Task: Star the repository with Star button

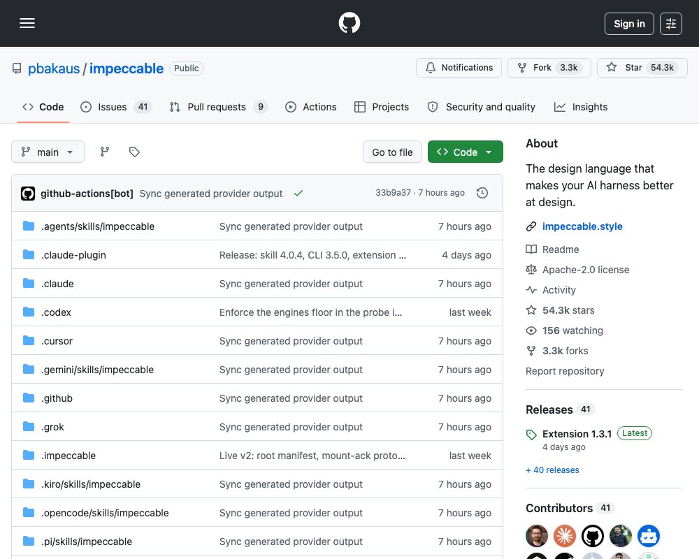Action: 642,68
